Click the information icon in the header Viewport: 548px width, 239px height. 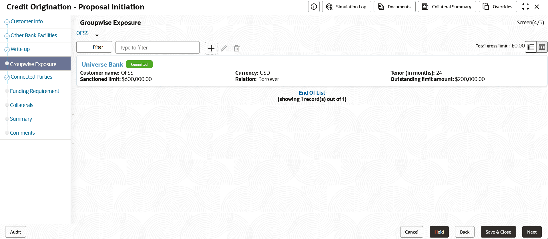click(314, 7)
